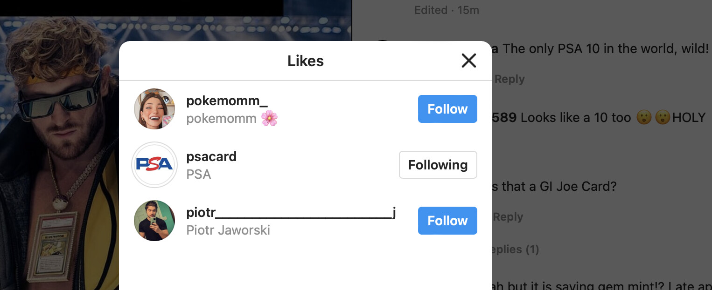The image size is (712, 290).
Task: Follow the pokemomm_ account
Action: click(x=447, y=109)
